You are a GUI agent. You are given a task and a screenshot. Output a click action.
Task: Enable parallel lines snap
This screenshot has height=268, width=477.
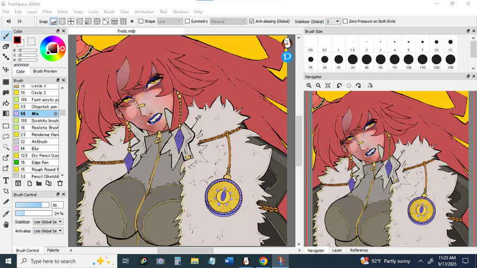(x=62, y=21)
